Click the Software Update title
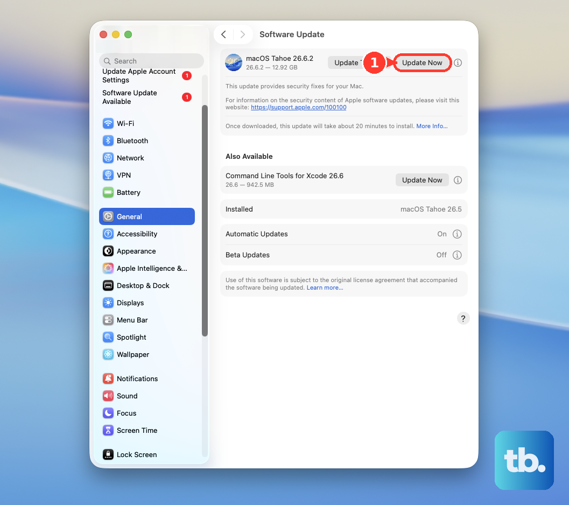The image size is (569, 505). [292, 34]
